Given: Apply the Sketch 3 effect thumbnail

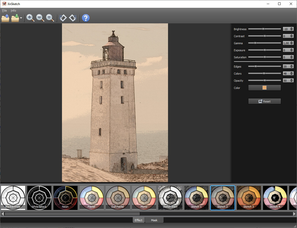Looking at the screenshot, I should tap(249, 198).
